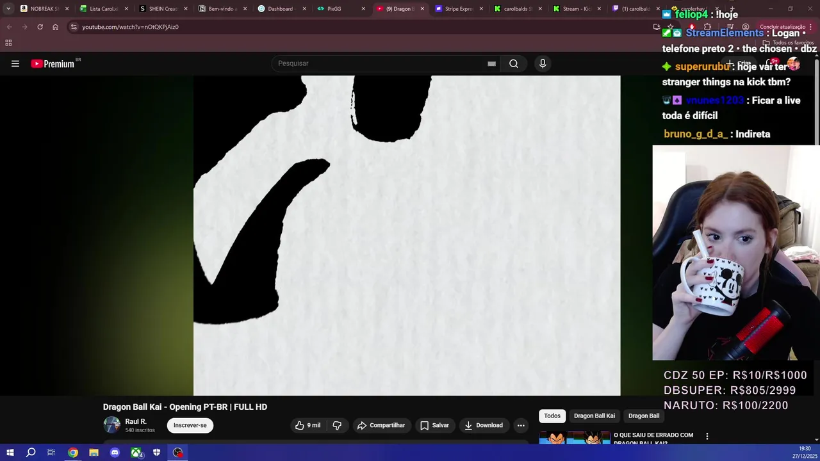Open the apps grid icon in bookmarks bar
This screenshot has height=461, width=820.
coord(8,43)
